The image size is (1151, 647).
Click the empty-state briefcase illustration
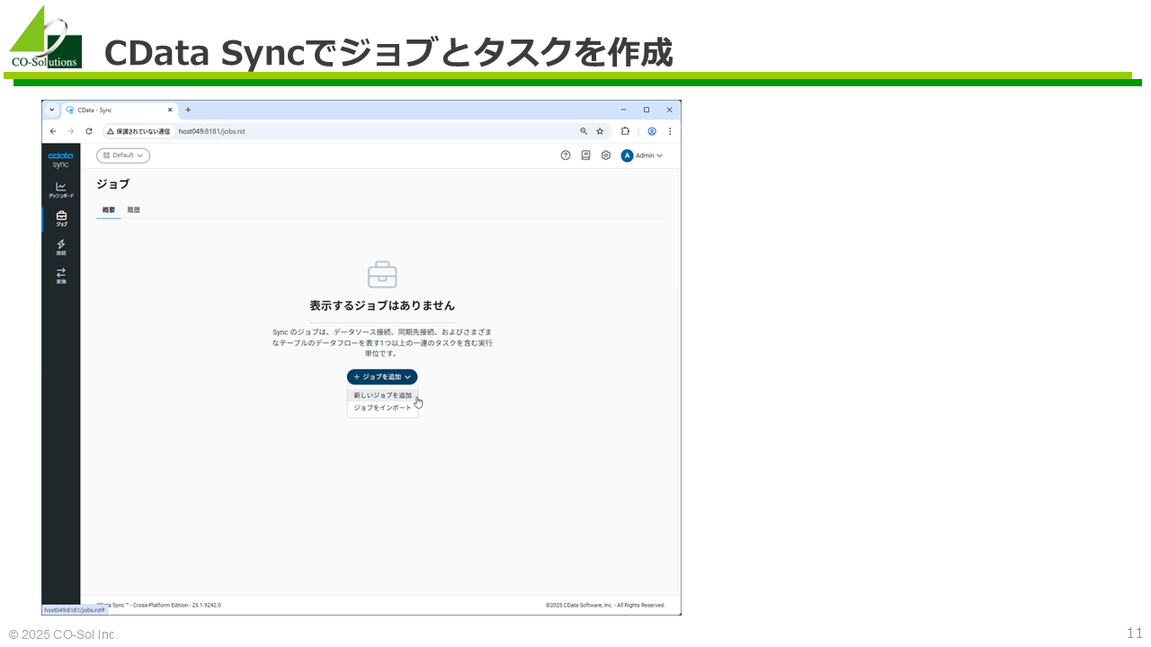382,274
